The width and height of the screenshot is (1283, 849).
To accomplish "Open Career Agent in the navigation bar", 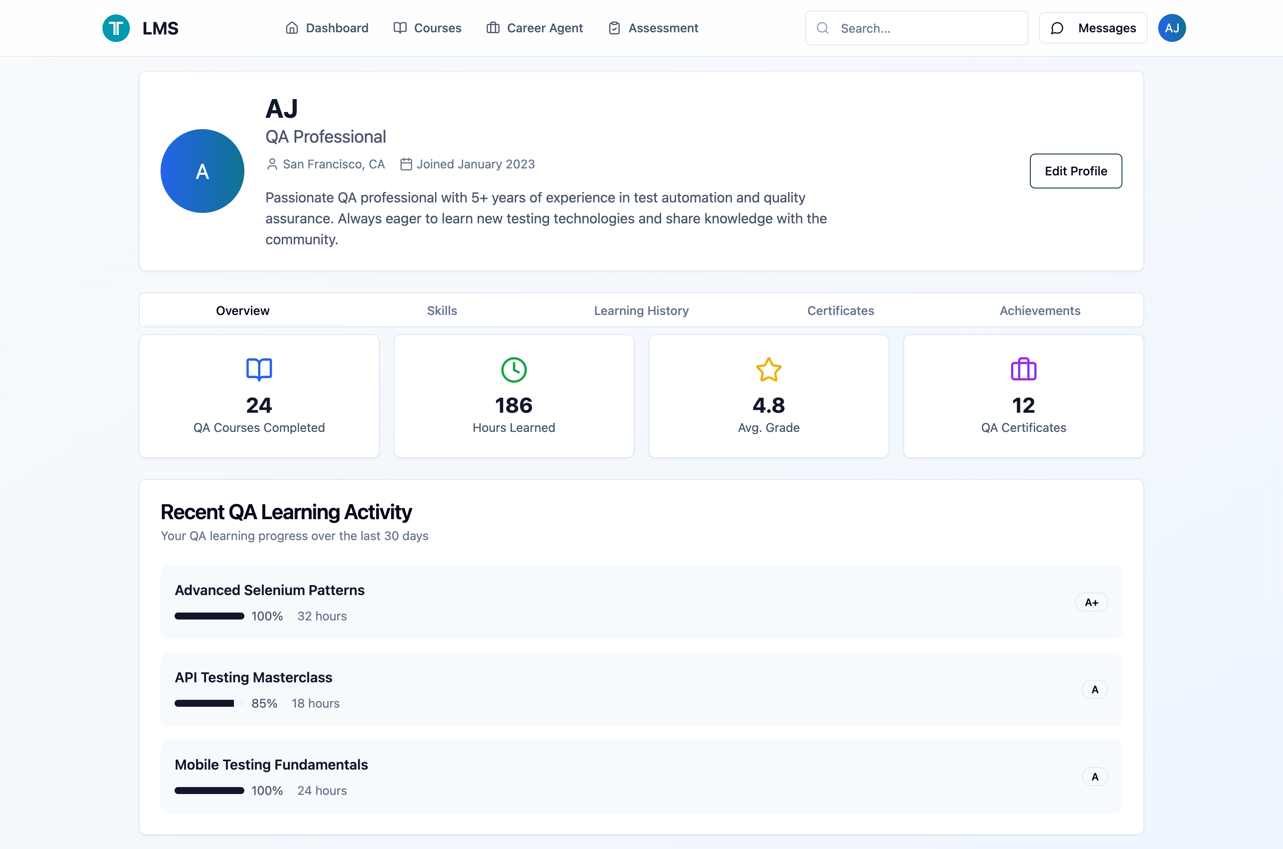I will pos(535,28).
